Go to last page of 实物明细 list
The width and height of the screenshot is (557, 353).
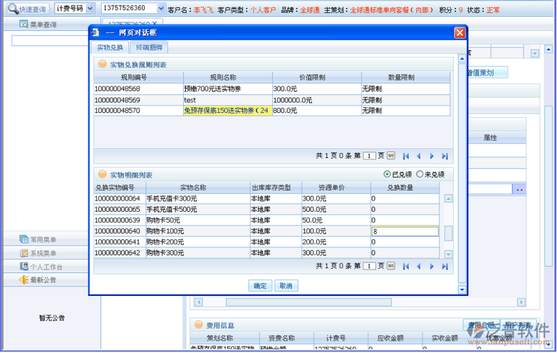445,266
